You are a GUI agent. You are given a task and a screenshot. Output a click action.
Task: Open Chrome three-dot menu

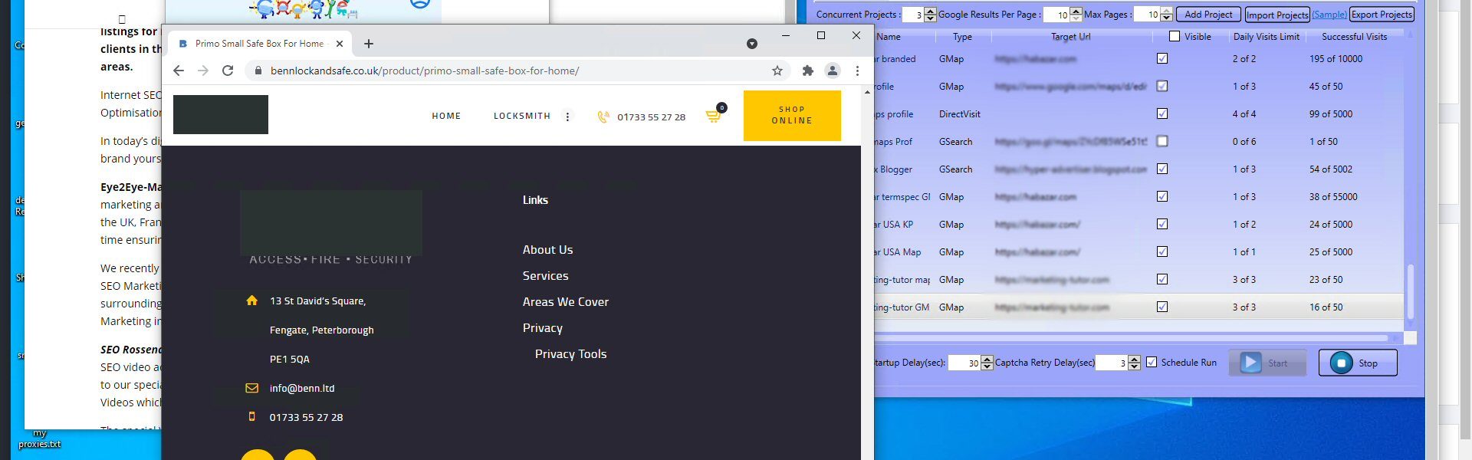point(857,71)
